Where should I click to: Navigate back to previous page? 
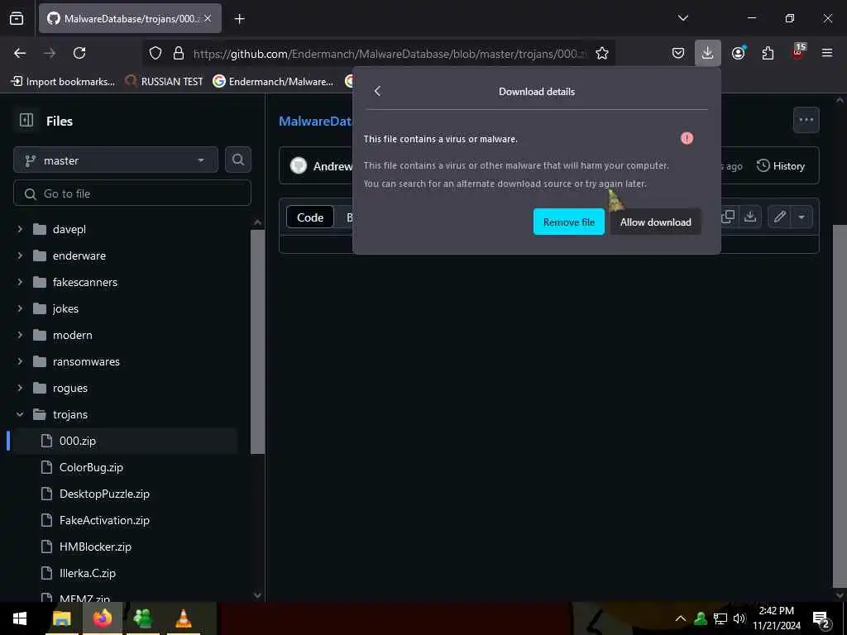(20, 53)
